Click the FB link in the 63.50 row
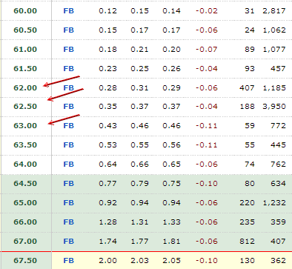Screen dimensions: 292x269 click(x=68, y=145)
